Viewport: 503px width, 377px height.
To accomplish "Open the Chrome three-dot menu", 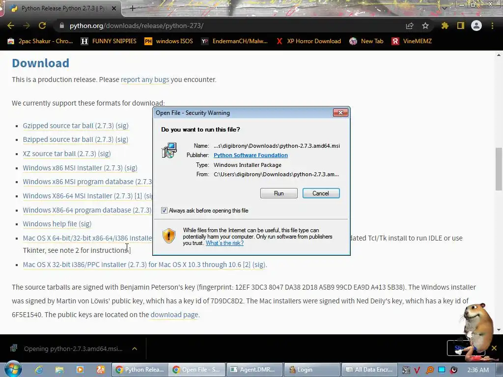I will [x=492, y=26].
